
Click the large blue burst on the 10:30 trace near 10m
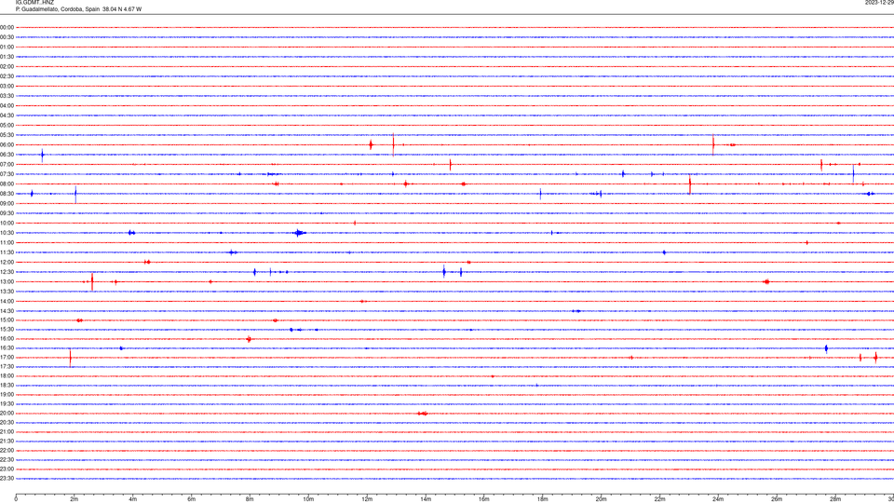[x=300, y=233]
